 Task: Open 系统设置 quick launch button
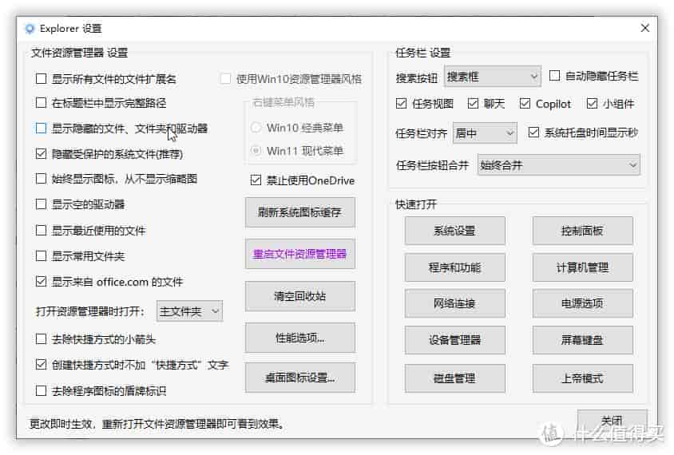pyautogui.click(x=454, y=231)
